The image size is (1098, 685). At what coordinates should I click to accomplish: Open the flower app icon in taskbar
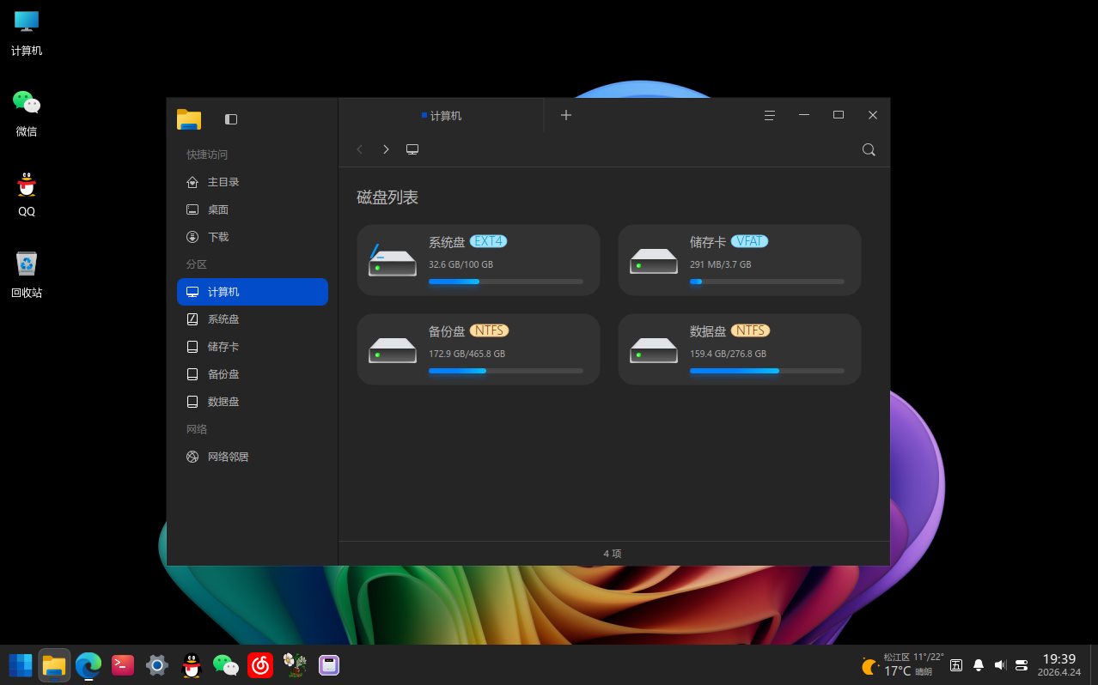point(295,665)
